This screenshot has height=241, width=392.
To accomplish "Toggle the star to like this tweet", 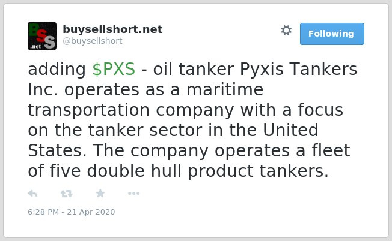I will [x=100, y=193].
